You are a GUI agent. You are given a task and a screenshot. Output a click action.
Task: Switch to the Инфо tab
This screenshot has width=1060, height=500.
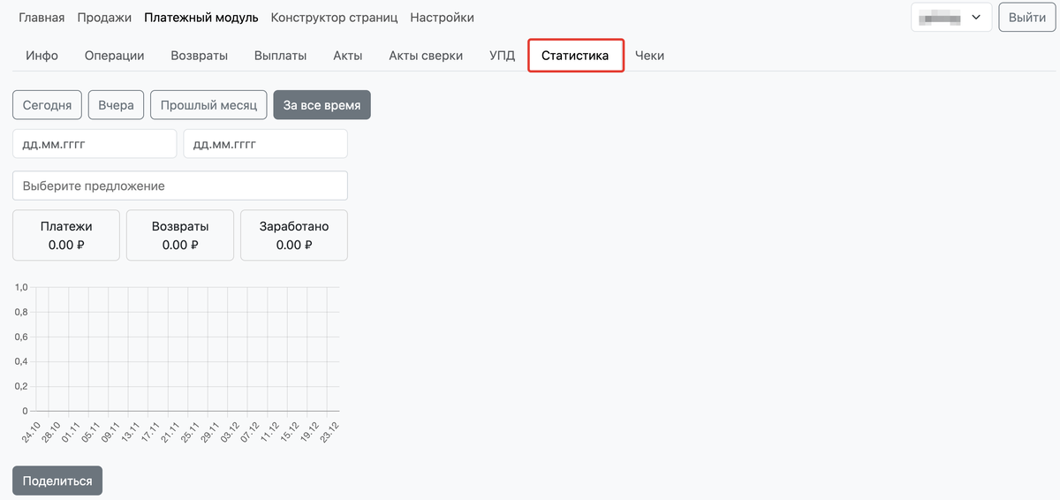(x=42, y=56)
